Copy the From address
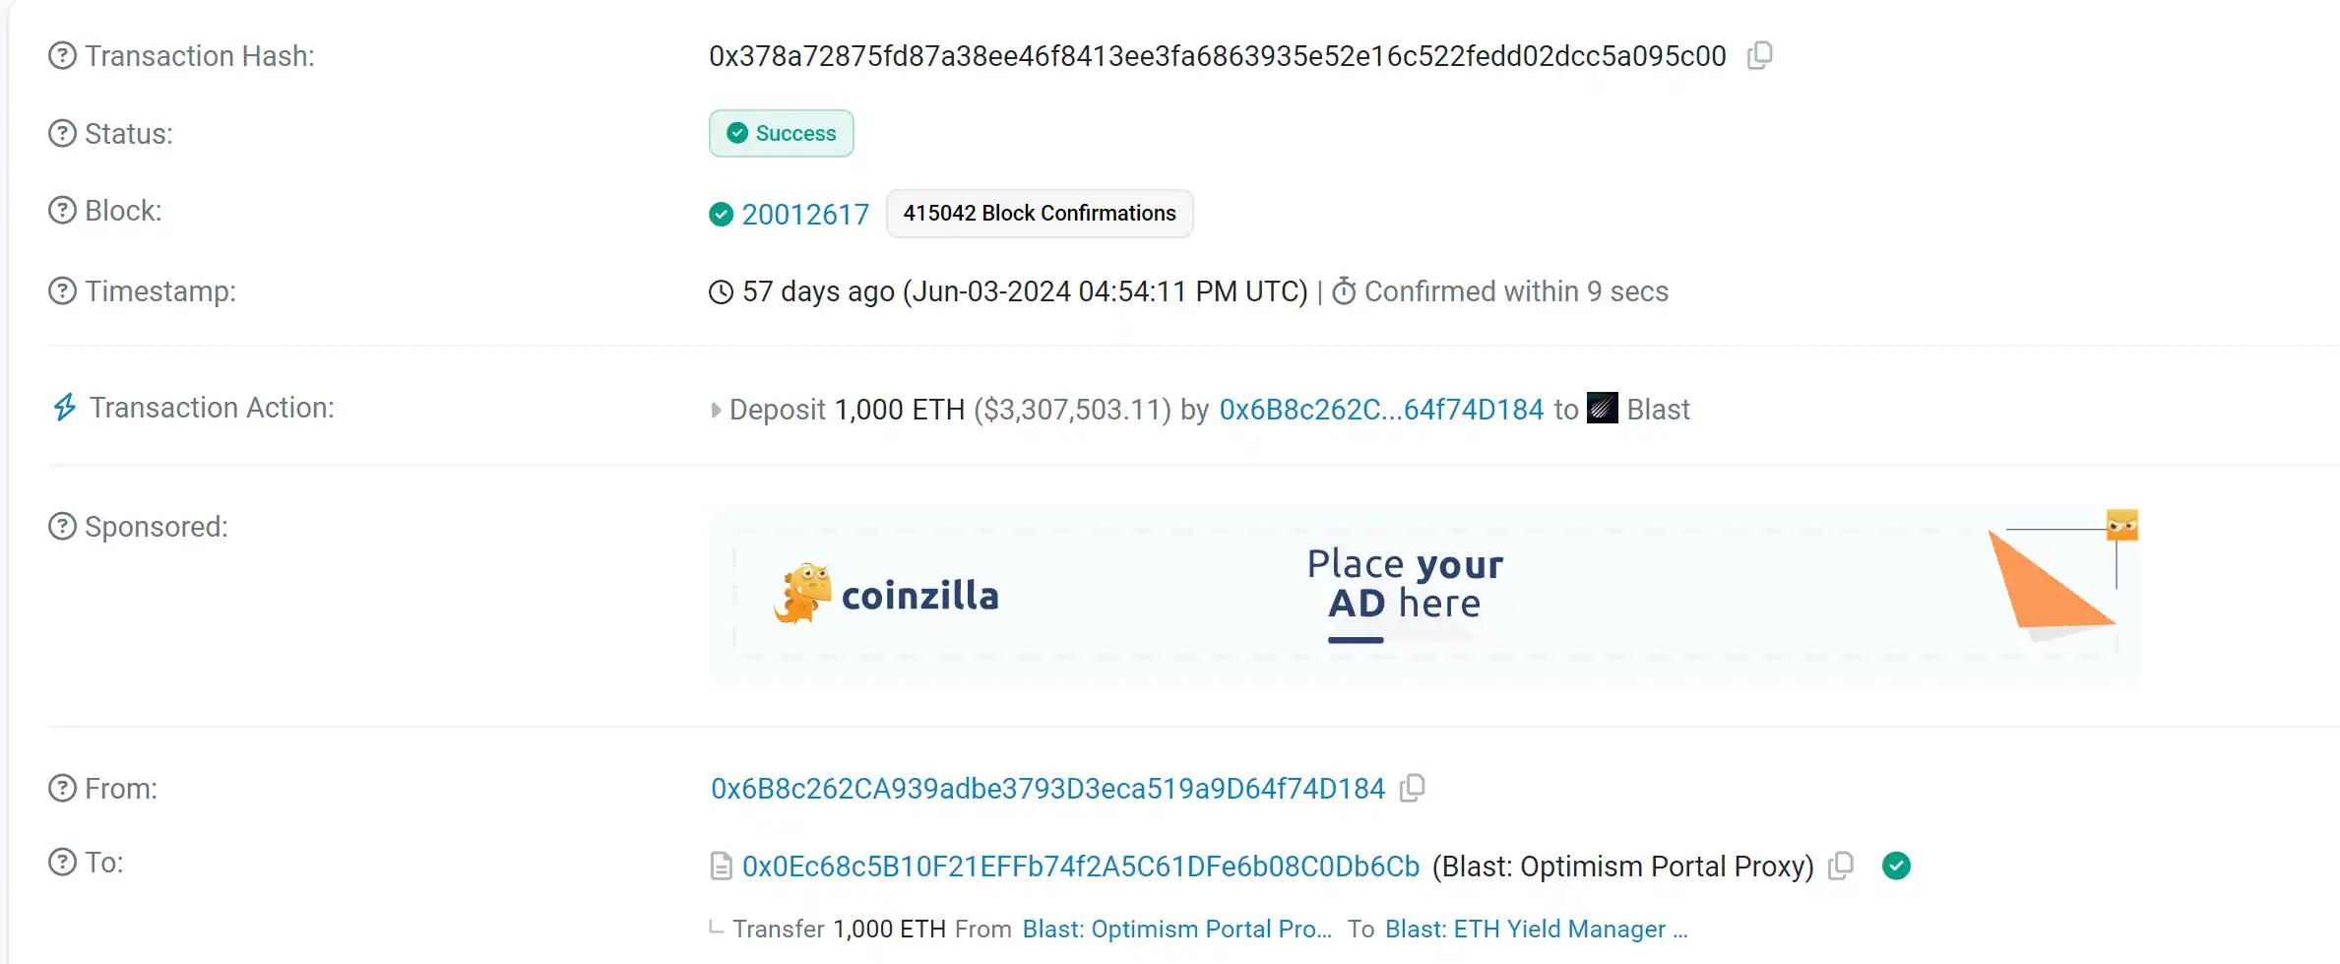 [1413, 788]
